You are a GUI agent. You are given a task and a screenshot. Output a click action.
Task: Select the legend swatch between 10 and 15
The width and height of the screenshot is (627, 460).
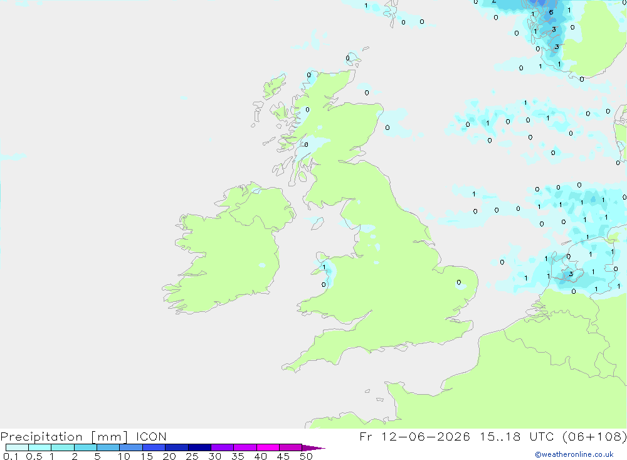tap(131, 447)
